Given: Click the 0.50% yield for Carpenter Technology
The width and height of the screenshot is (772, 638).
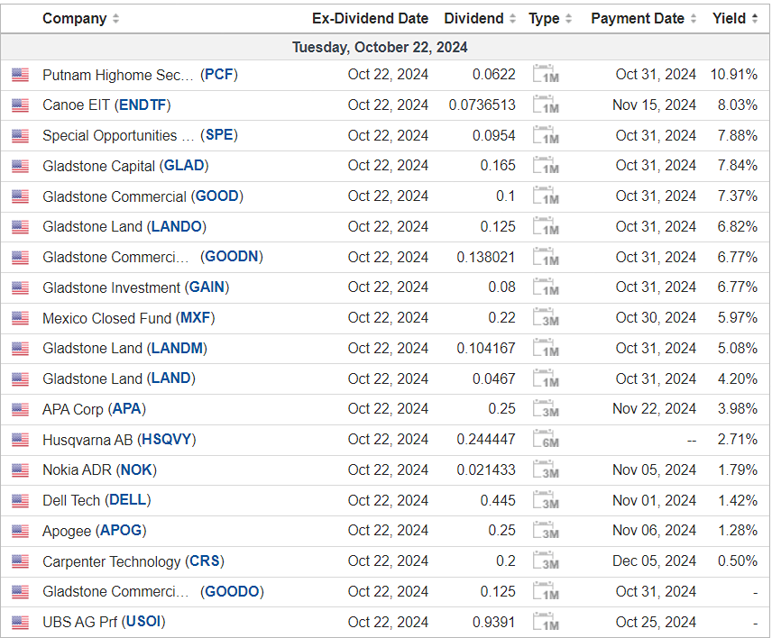Looking at the screenshot, I should [x=738, y=561].
